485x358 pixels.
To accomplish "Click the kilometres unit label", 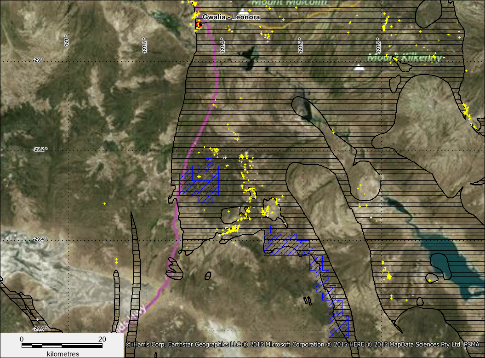I will [x=62, y=353].
